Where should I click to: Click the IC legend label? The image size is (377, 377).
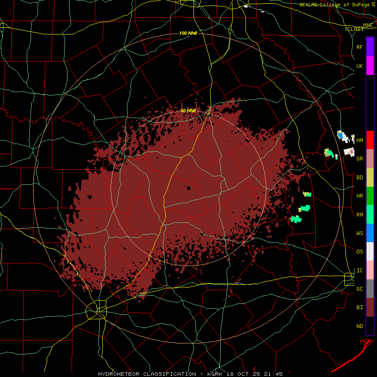(359, 271)
